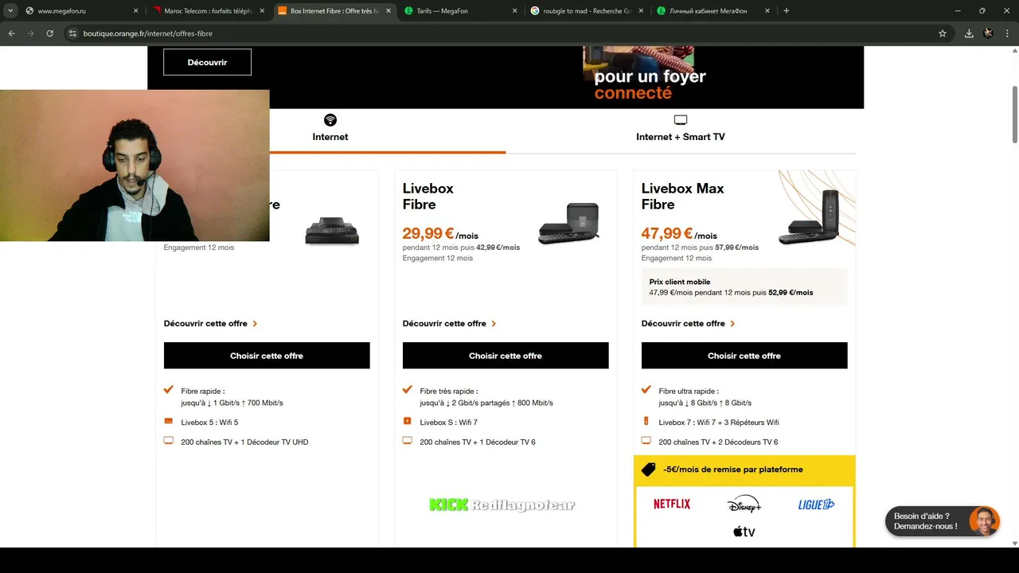Click the Livebox Fibre router image
The width and height of the screenshot is (1019, 573).
(568, 224)
